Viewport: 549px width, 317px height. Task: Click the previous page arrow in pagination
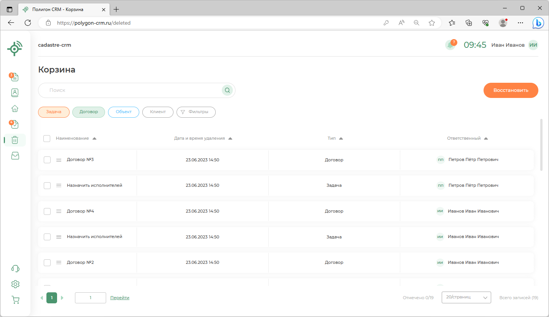click(x=42, y=298)
